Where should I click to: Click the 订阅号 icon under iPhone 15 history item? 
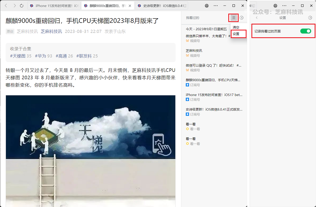[x=187, y=100]
